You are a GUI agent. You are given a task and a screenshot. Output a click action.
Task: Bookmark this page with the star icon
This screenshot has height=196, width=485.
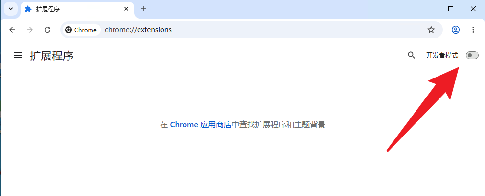(x=431, y=30)
